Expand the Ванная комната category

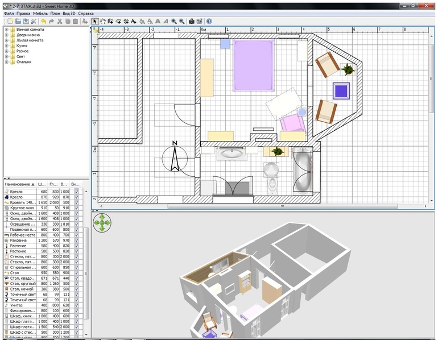click(6, 29)
